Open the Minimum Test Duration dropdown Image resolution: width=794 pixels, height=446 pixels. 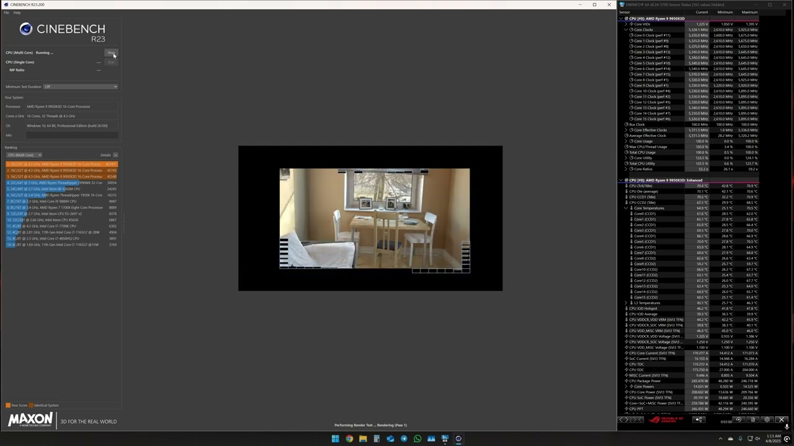click(x=80, y=87)
